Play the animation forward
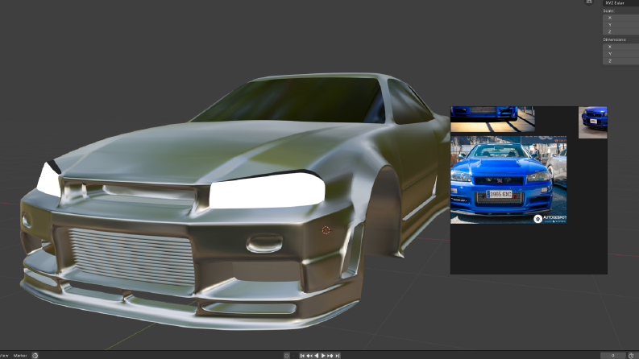 [324, 356]
